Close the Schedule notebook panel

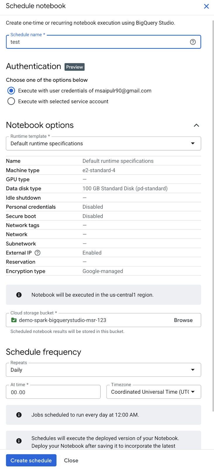[x=206, y=6]
